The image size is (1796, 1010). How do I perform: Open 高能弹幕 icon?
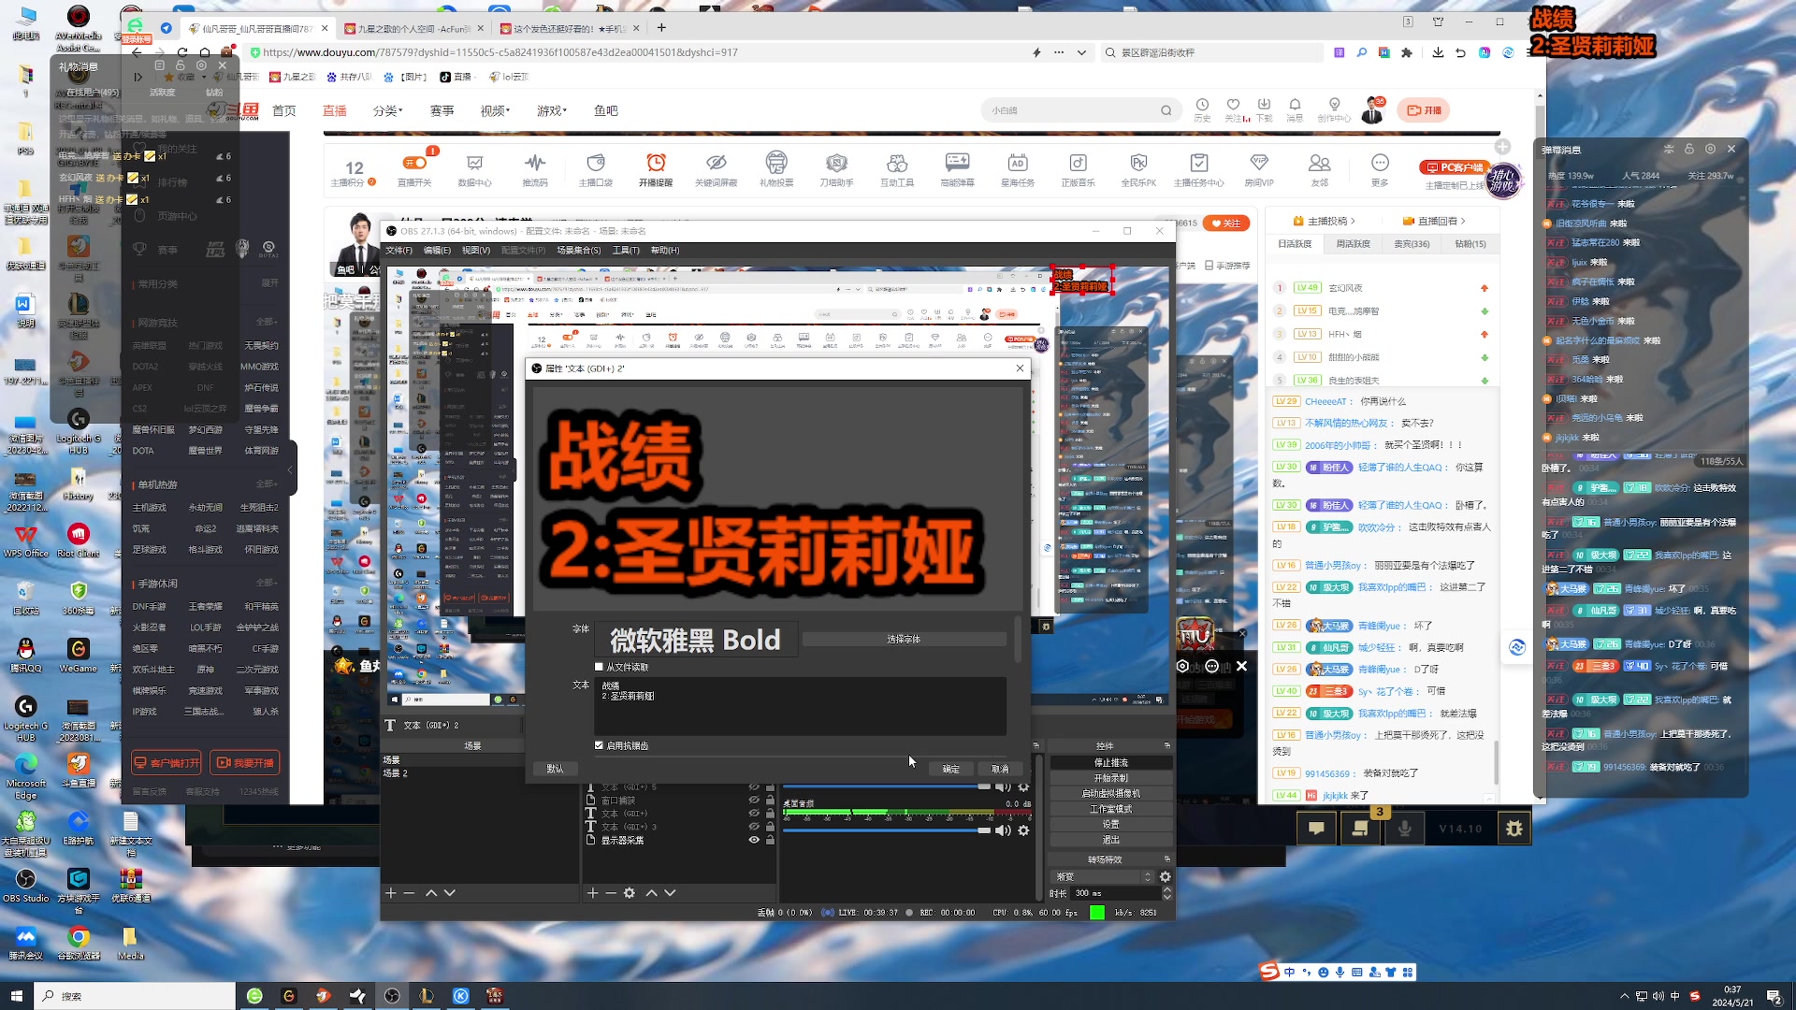[x=957, y=164]
